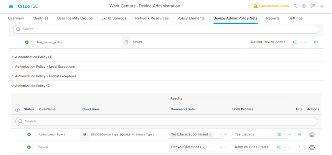
Task: Clear Test_tacacs shell profile selection
Action: click(x=279, y=134)
